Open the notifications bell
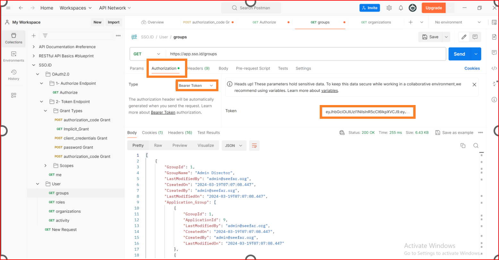 (x=401, y=8)
